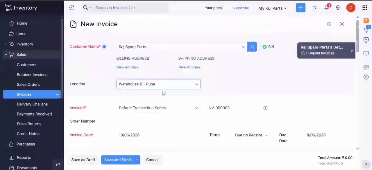Screen dimensions: 372x170
Task: Open the chat icon in right rail
Action: click(x=366, y=54)
